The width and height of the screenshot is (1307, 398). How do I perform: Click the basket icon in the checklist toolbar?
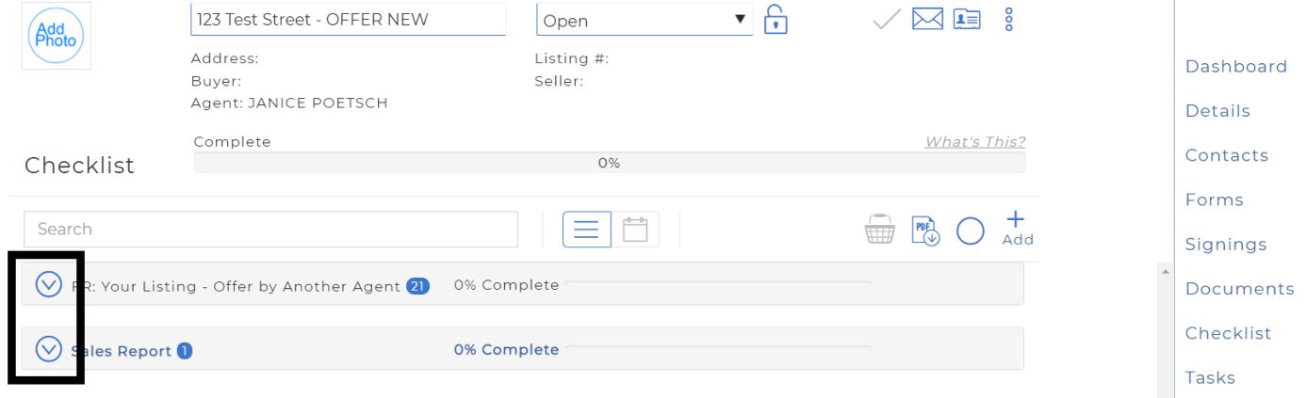point(878,231)
